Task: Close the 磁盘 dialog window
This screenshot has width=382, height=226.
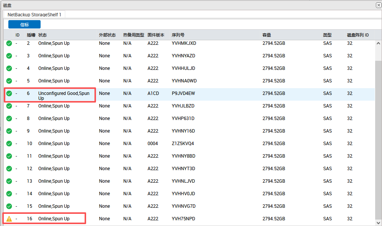Action: click(x=377, y=5)
